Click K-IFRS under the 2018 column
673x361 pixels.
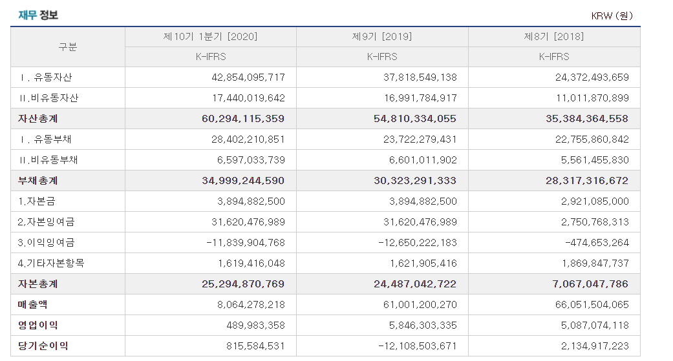pyautogui.click(x=554, y=57)
